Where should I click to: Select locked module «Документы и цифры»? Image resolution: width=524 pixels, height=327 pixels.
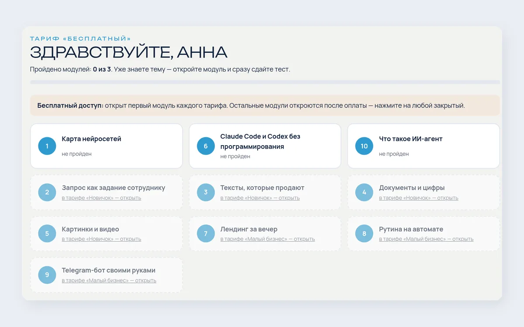[424, 192]
